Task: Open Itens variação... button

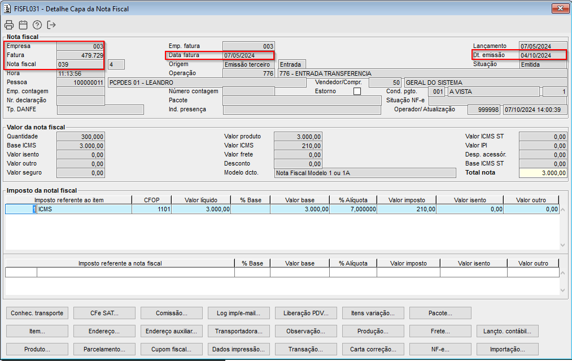Action: (x=373, y=313)
